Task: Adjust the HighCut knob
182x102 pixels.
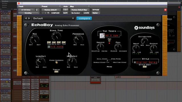Action: tap(72, 62)
